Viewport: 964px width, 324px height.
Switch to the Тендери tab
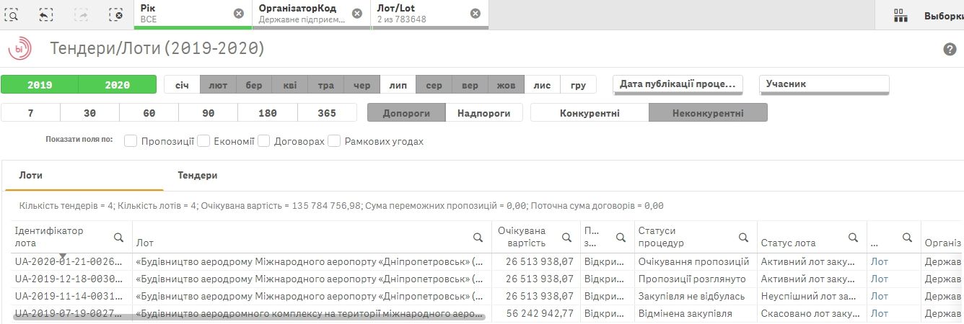click(x=198, y=175)
